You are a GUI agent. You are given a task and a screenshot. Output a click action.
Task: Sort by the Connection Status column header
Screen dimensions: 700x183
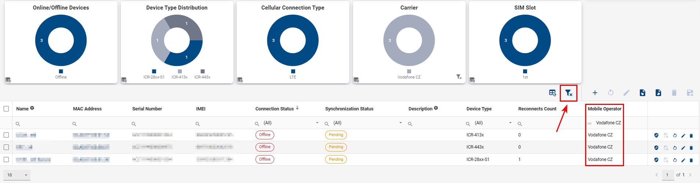[275, 109]
